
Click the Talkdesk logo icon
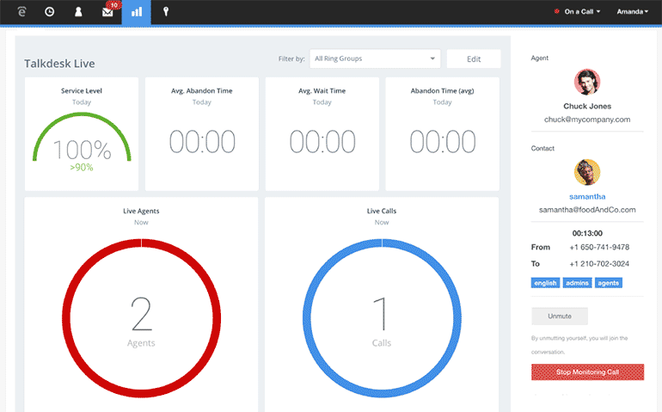22,12
